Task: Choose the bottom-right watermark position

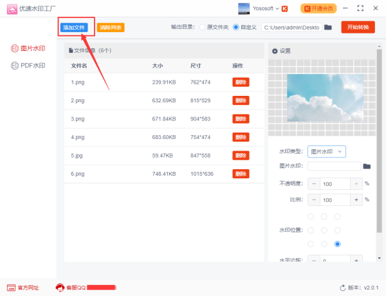Action: click(337, 243)
